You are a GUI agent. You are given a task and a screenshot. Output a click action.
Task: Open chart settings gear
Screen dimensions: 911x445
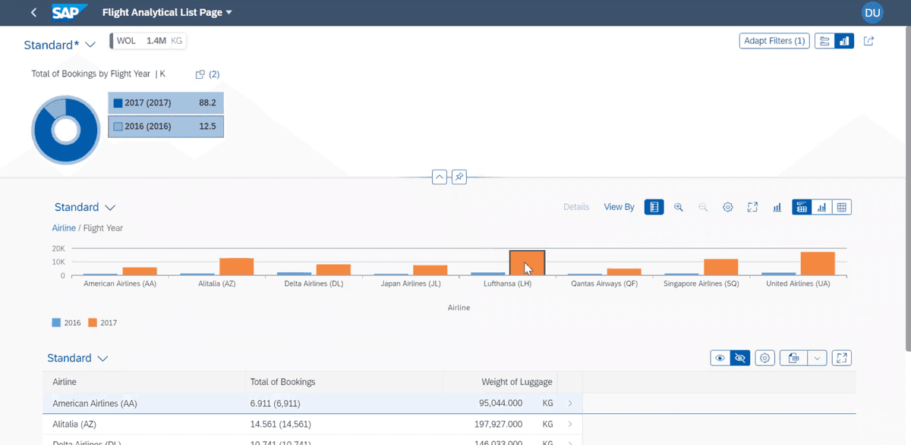pos(727,207)
